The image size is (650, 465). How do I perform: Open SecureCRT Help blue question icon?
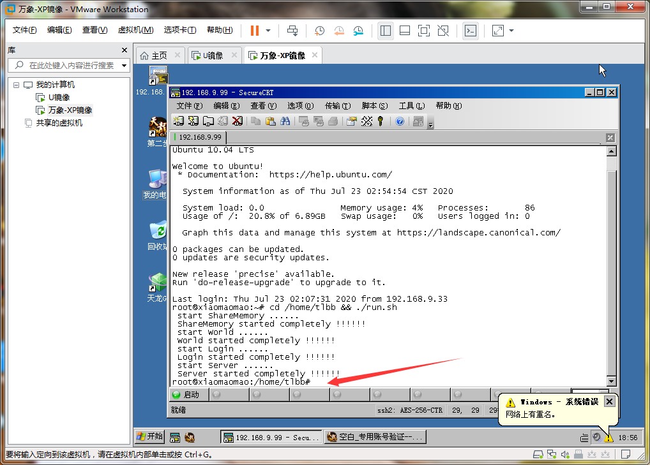[400, 121]
